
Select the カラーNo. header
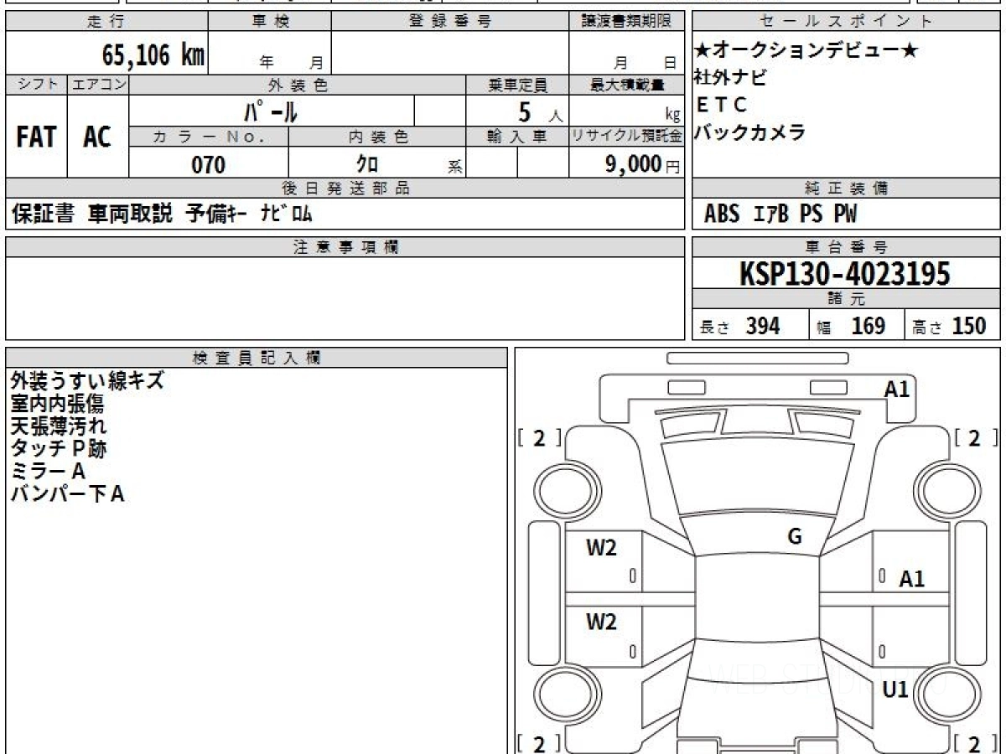(209, 137)
